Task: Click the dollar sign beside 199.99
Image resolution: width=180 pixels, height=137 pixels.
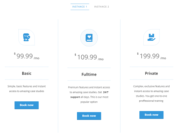Action: (x=138, y=54)
